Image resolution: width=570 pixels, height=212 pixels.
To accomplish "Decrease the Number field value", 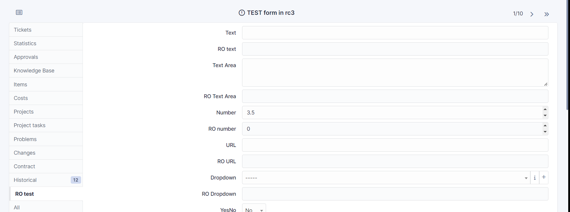I will point(545,116).
